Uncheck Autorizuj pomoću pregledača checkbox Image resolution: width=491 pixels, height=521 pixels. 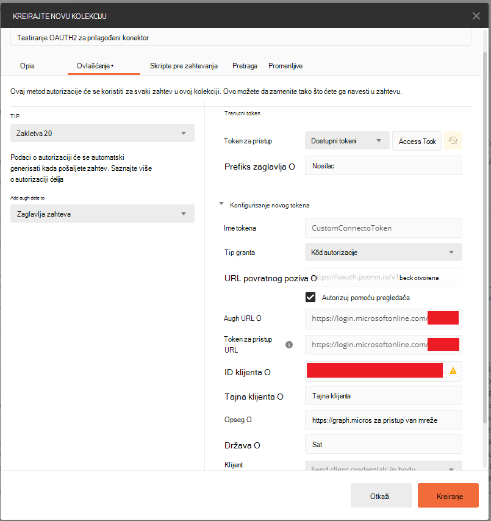pos(310,297)
